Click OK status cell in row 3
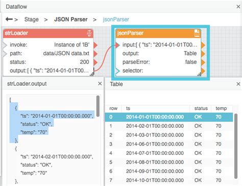 [198, 144]
